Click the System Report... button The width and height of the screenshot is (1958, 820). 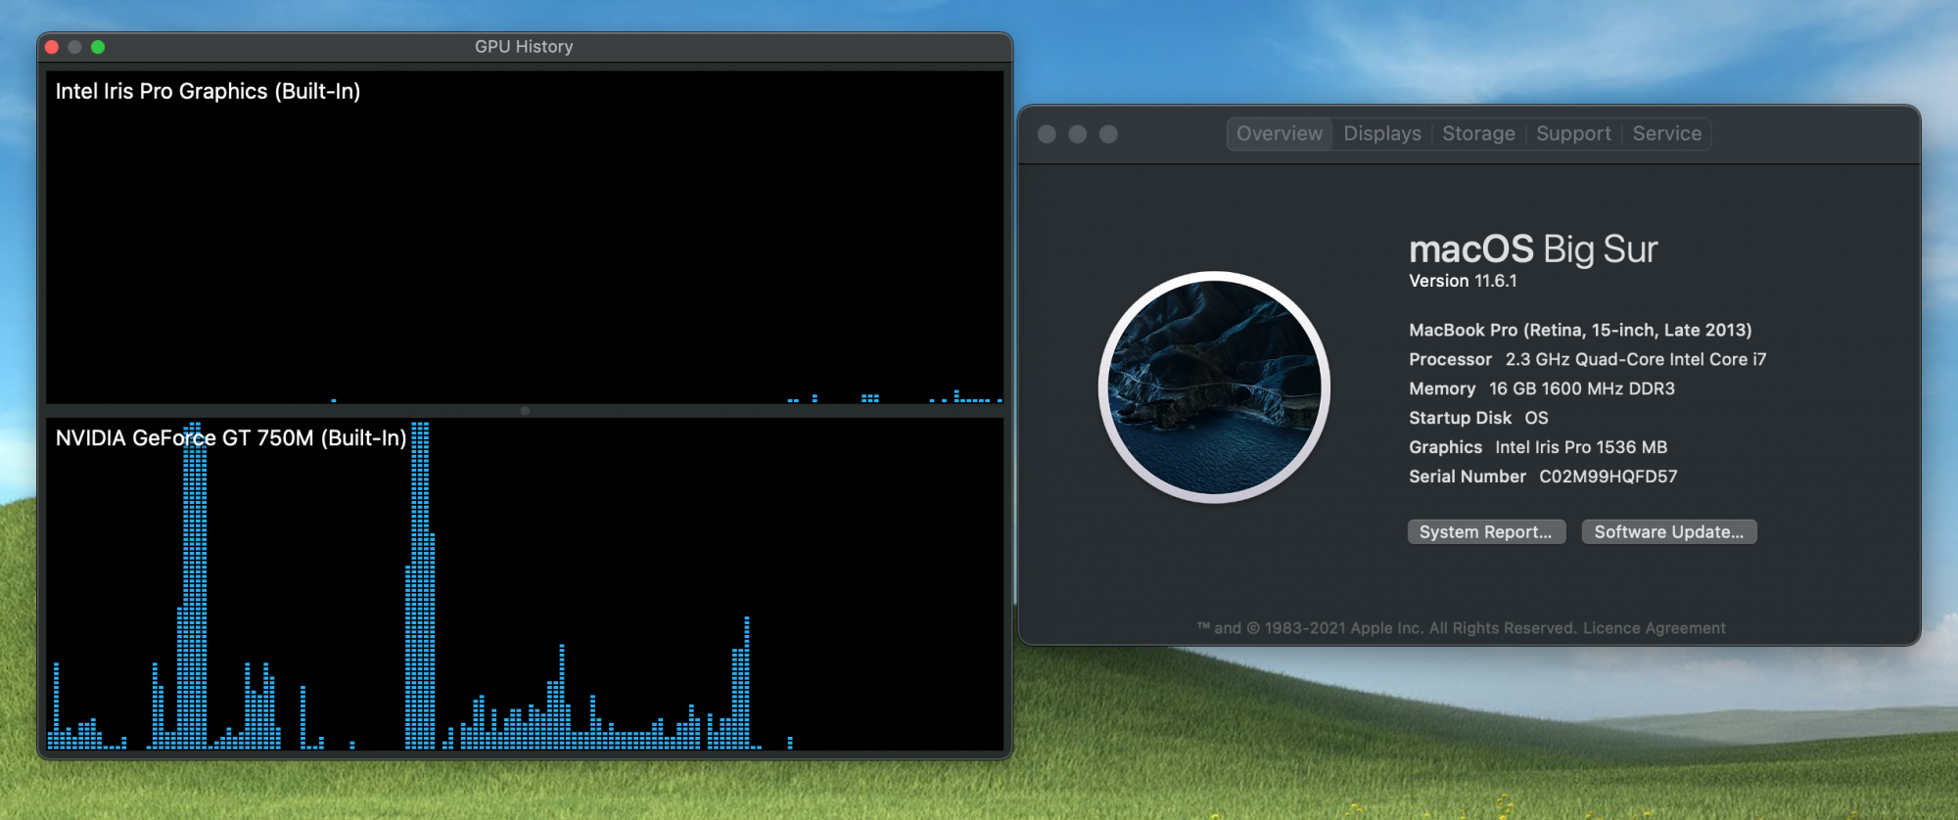(x=1486, y=531)
